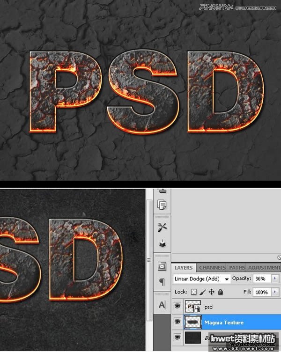The width and height of the screenshot is (281, 352).
Task: Hide the Magma Texture layer
Action: [177, 322]
